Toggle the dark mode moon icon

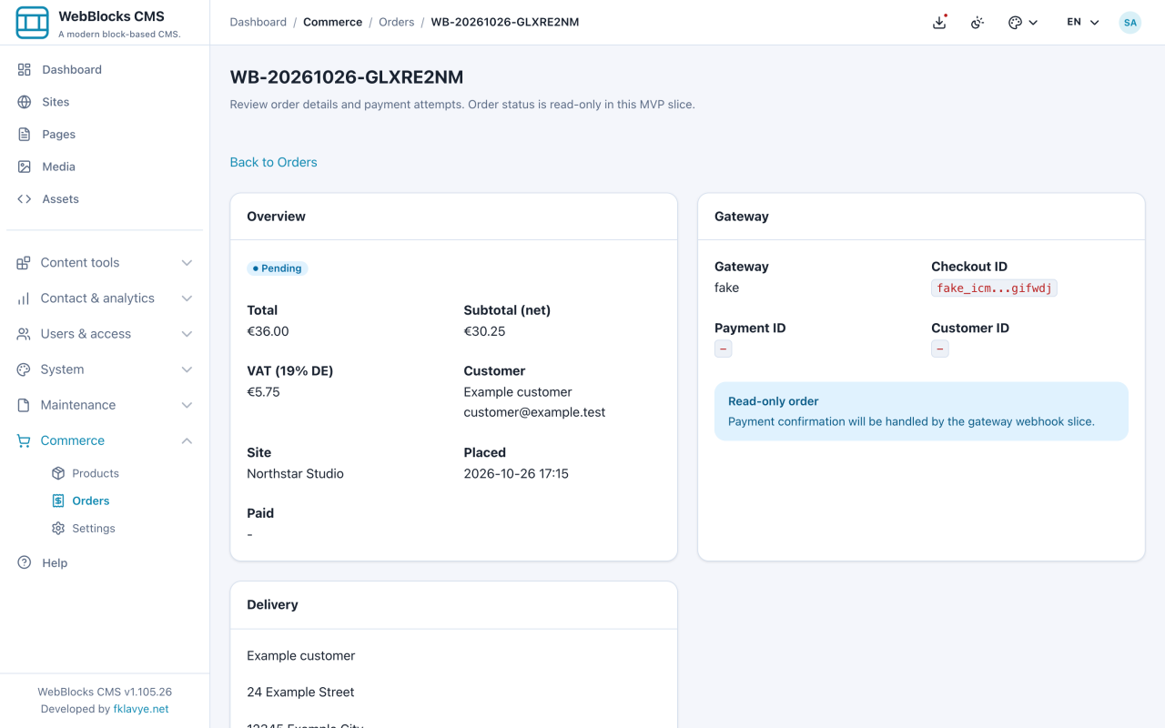point(978,23)
